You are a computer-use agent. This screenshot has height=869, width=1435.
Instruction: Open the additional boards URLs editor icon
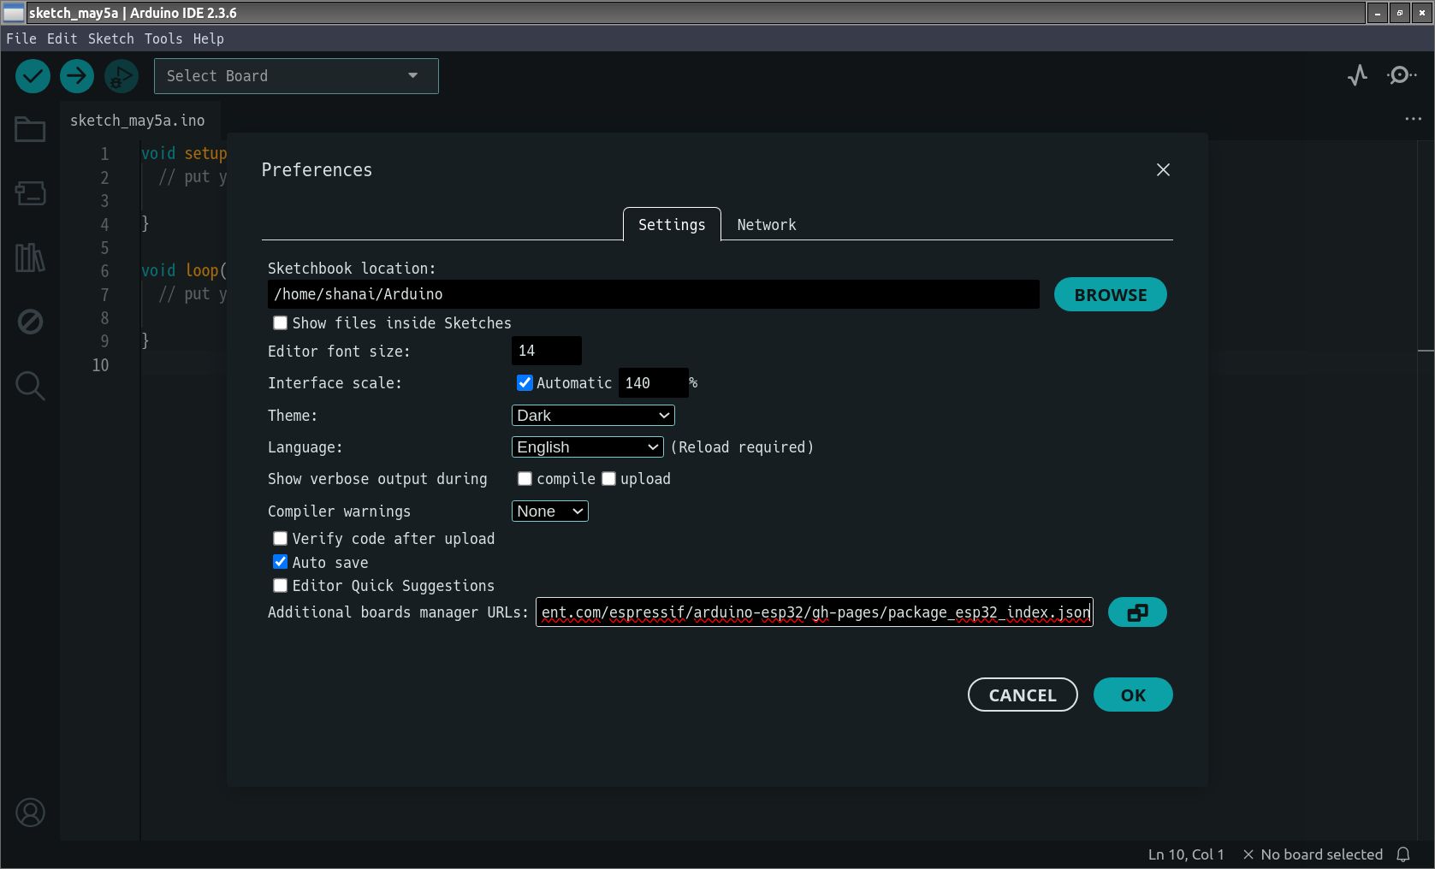(x=1136, y=612)
